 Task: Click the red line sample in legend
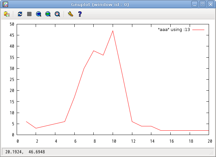coord(198,30)
